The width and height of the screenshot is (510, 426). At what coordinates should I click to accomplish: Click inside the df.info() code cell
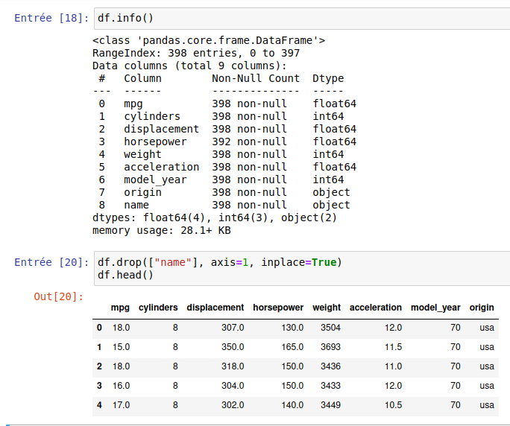point(298,17)
